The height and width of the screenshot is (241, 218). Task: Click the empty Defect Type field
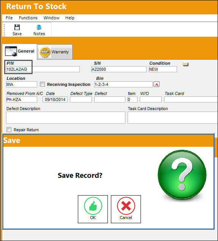(x=81, y=100)
